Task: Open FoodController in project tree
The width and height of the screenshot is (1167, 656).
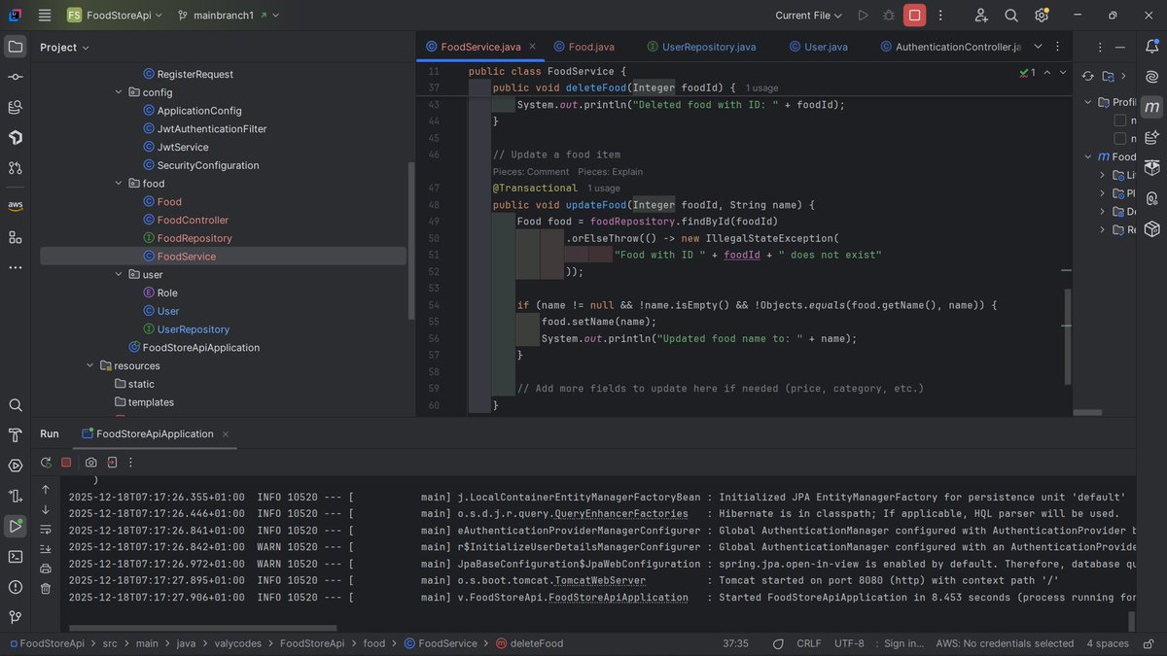Action: click(193, 221)
